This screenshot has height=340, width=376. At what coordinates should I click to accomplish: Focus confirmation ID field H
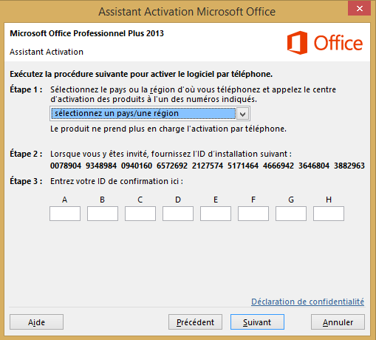tap(329, 214)
